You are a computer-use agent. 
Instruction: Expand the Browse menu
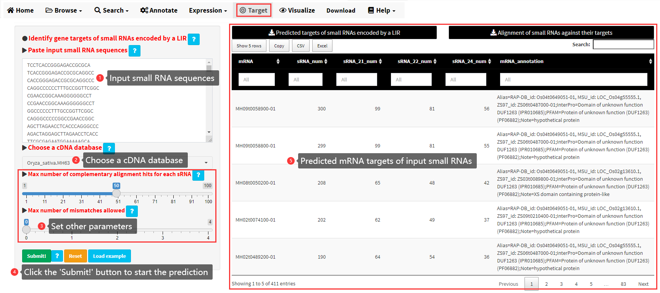[64, 10]
